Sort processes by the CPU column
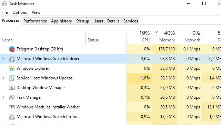The width and height of the screenshot is (221, 125). (139, 37)
